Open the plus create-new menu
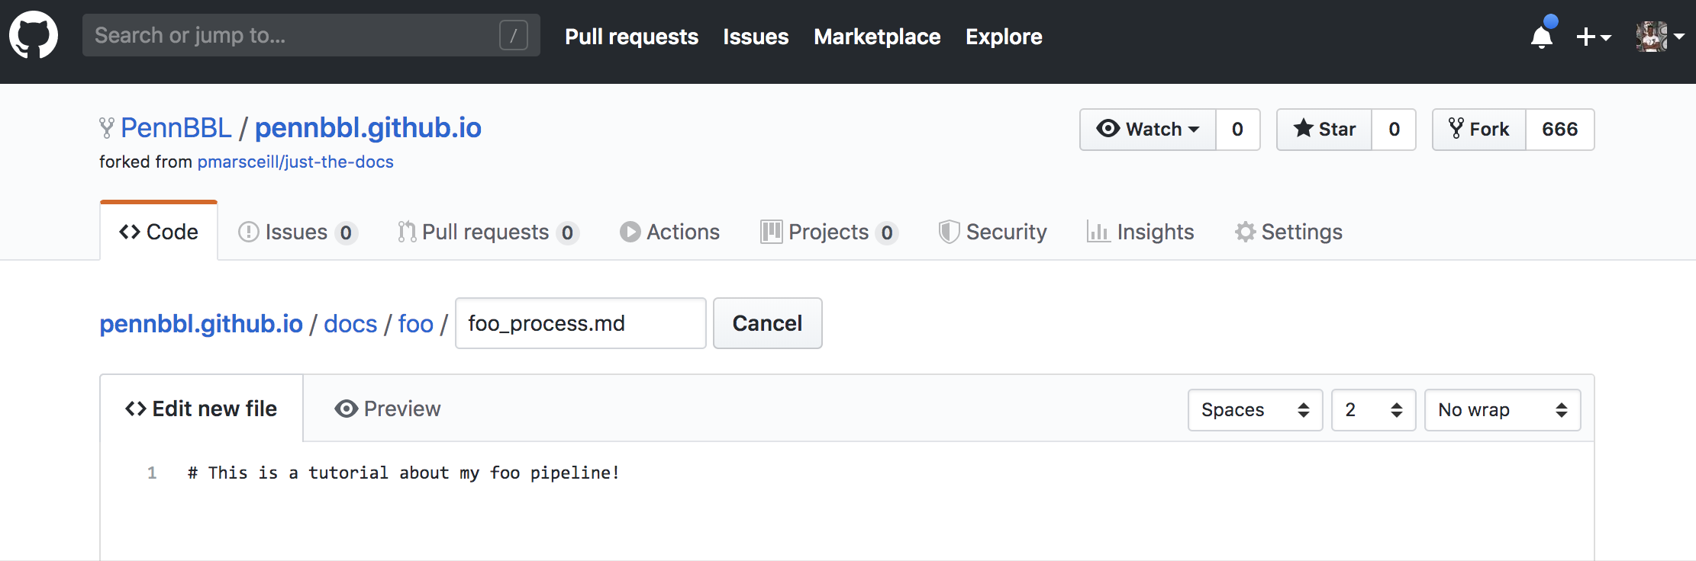The height and width of the screenshot is (561, 1696). (x=1594, y=37)
